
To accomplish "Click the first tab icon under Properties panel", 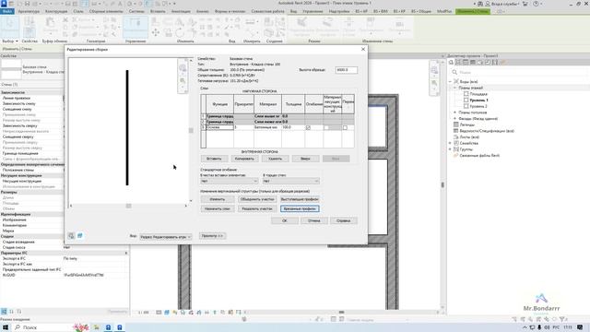I will click(4, 312).
